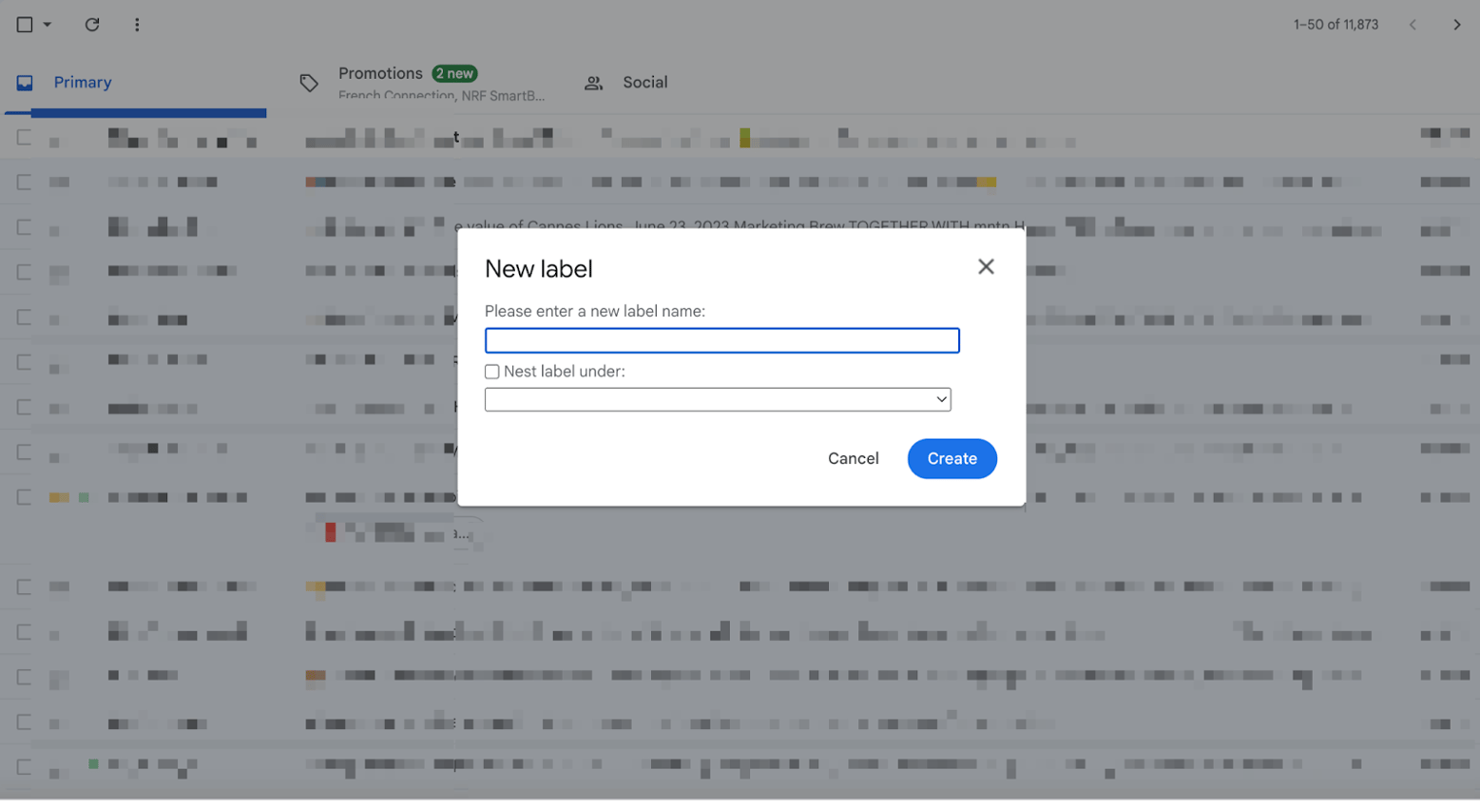Select the Primary tab
Viewport: 1480px width, 808px height.
[82, 82]
